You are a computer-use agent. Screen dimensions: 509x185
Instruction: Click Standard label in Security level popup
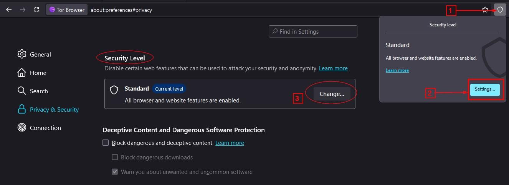pyautogui.click(x=398, y=45)
